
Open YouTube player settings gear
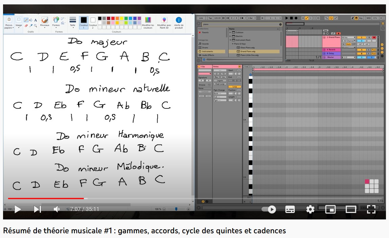click(310, 209)
